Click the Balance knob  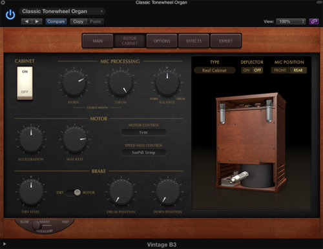(x=167, y=83)
